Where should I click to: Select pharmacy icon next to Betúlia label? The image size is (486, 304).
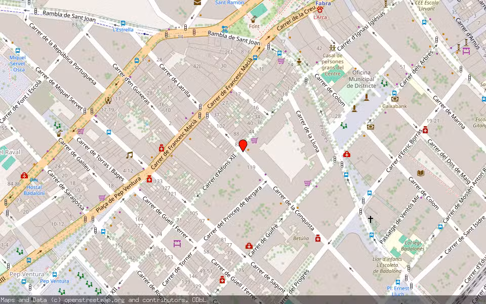click(318, 238)
